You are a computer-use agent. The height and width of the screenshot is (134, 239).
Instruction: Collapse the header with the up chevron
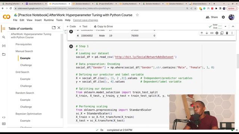233,26
